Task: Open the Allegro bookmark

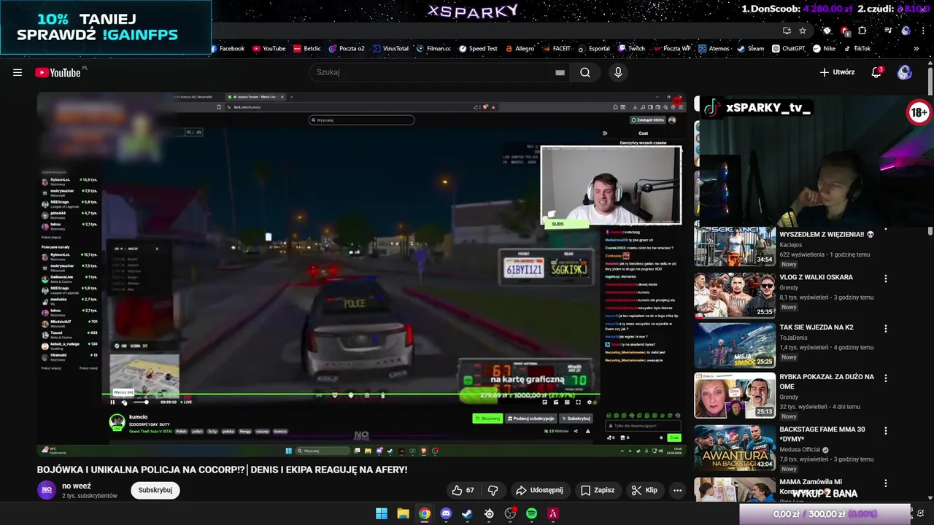Action: tap(520, 49)
